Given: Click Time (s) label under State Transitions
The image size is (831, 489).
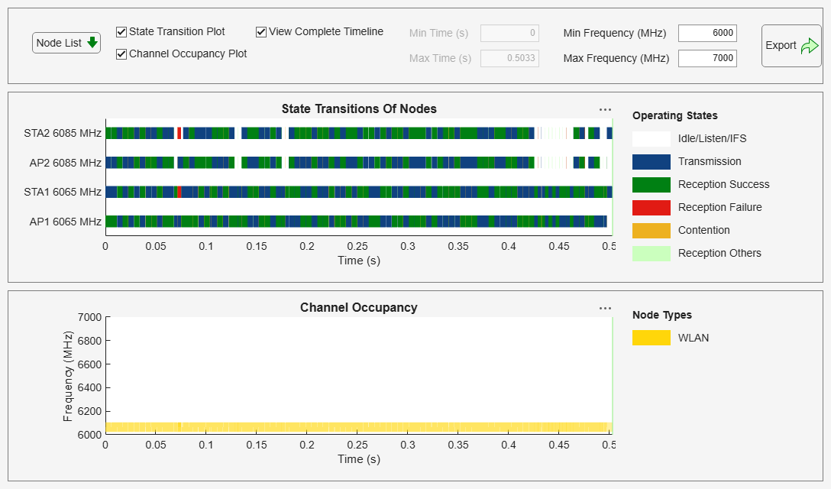Looking at the screenshot, I should pyautogui.click(x=359, y=261).
